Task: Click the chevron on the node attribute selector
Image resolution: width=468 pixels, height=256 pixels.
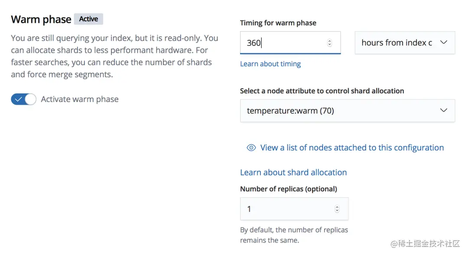Action: tap(443, 111)
